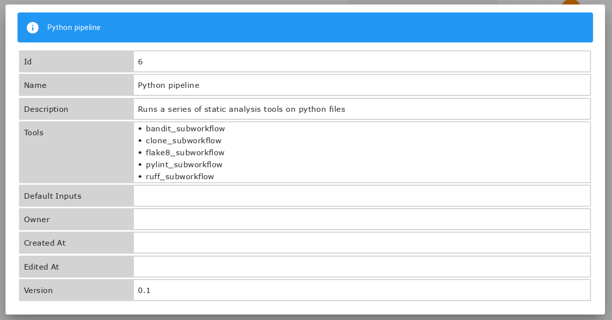
Task: Click the 'Version' row label
Action: (x=38, y=290)
